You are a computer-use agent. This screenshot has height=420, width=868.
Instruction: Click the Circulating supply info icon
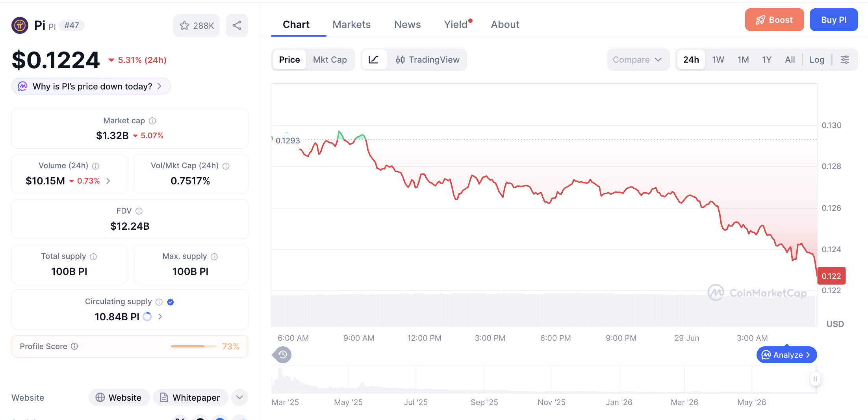click(x=159, y=302)
